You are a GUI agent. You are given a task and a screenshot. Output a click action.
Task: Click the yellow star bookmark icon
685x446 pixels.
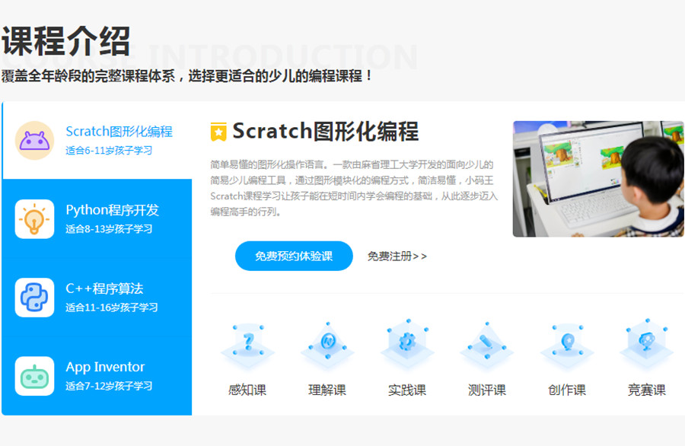(218, 132)
